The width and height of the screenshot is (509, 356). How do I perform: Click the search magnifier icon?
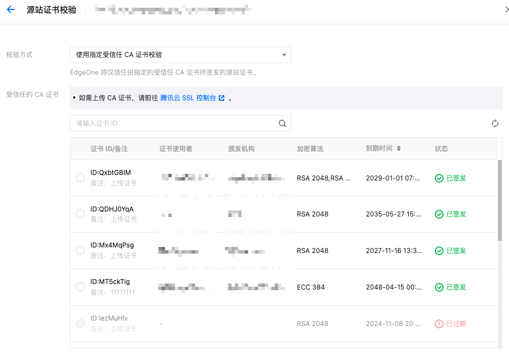tap(282, 123)
